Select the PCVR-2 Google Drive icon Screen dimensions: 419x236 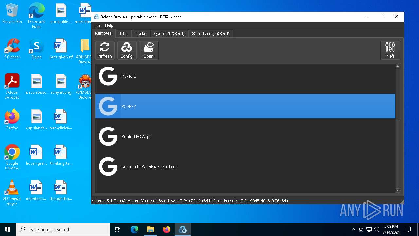pyautogui.click(x=108, y=106)
